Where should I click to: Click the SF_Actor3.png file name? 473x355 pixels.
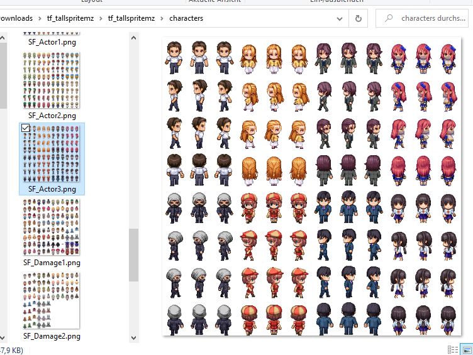pos(52,189)
